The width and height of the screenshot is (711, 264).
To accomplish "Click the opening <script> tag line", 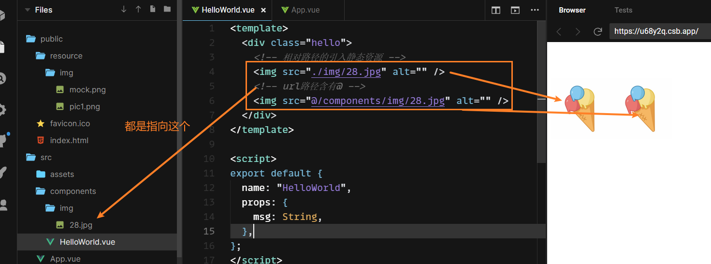I will 253,159.
